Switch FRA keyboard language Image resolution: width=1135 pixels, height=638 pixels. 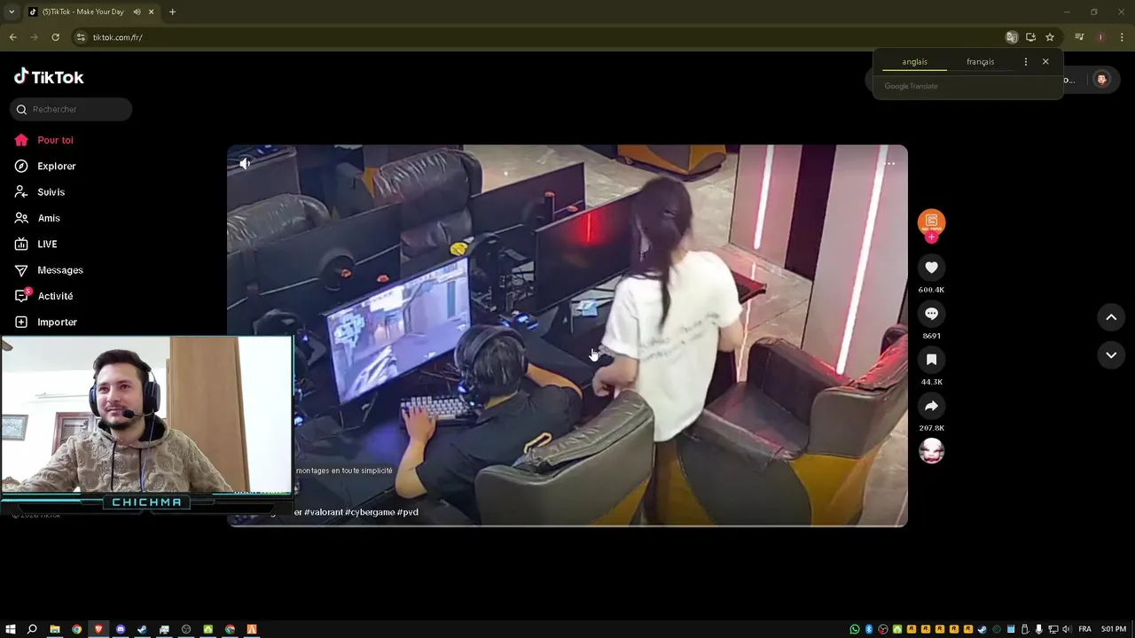pyautogui.click(x=1084, y=629)
